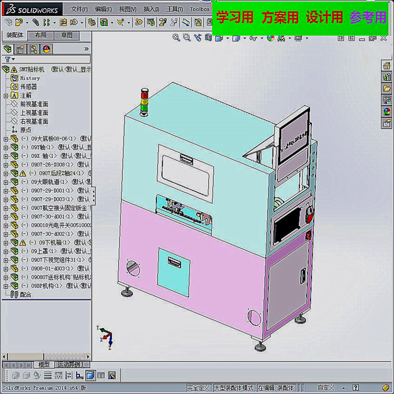Toggle the dotted lines icon in bottom toolbar
This screenshot has width=394, height=394.
click(58, 376)
